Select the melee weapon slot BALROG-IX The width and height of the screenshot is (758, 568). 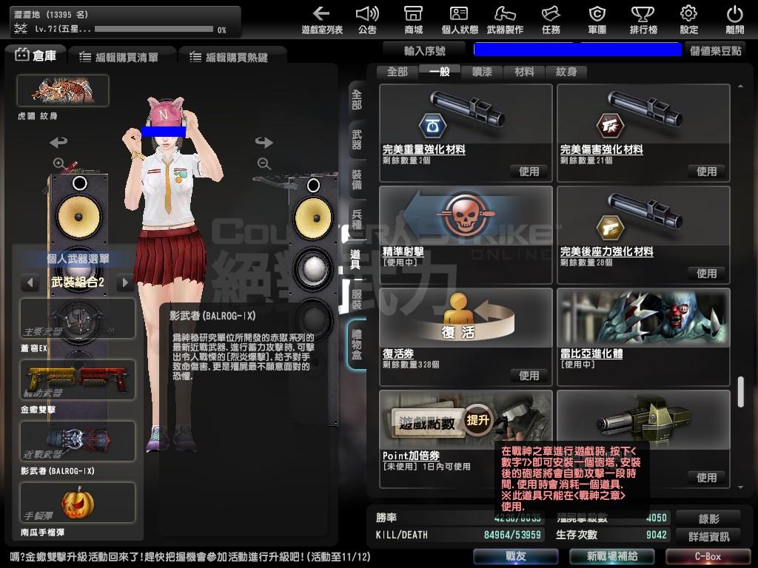tap(77, 441)
